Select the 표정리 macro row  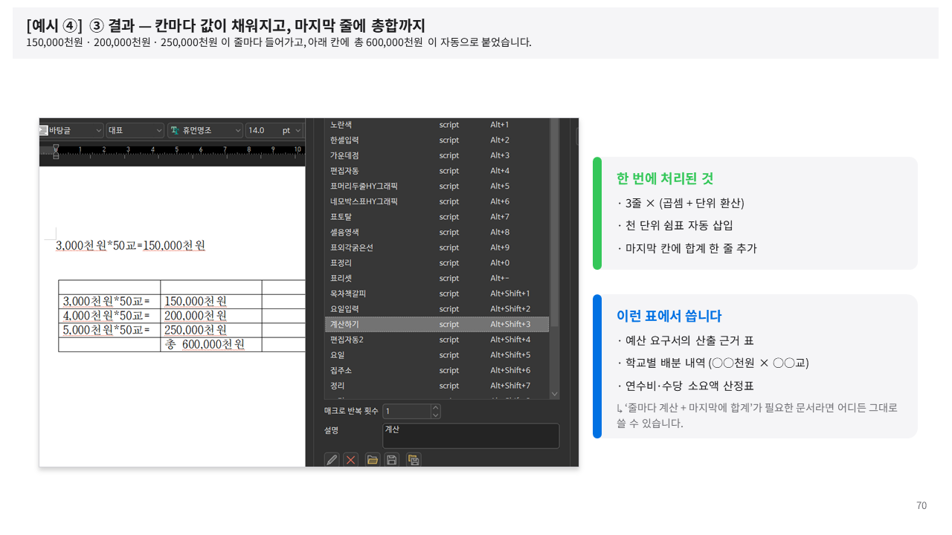(x=437, y=263)
